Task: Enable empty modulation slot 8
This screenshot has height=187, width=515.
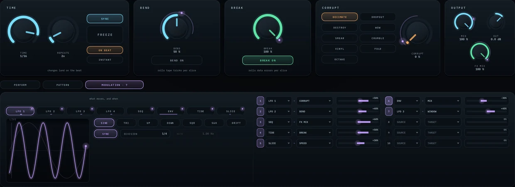Action: tap(389, 122)
